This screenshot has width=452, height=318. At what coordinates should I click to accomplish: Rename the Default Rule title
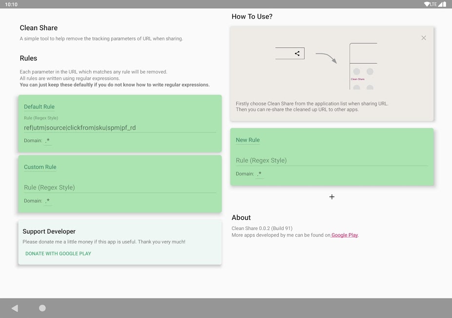point(39,107)
